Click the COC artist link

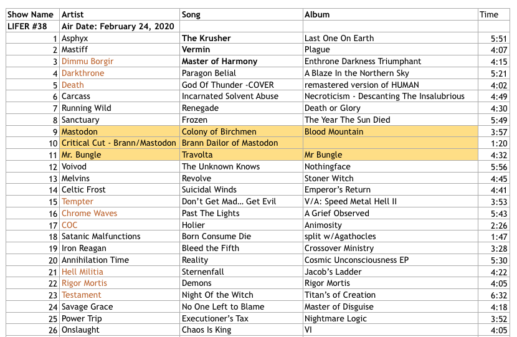(70, 225)
